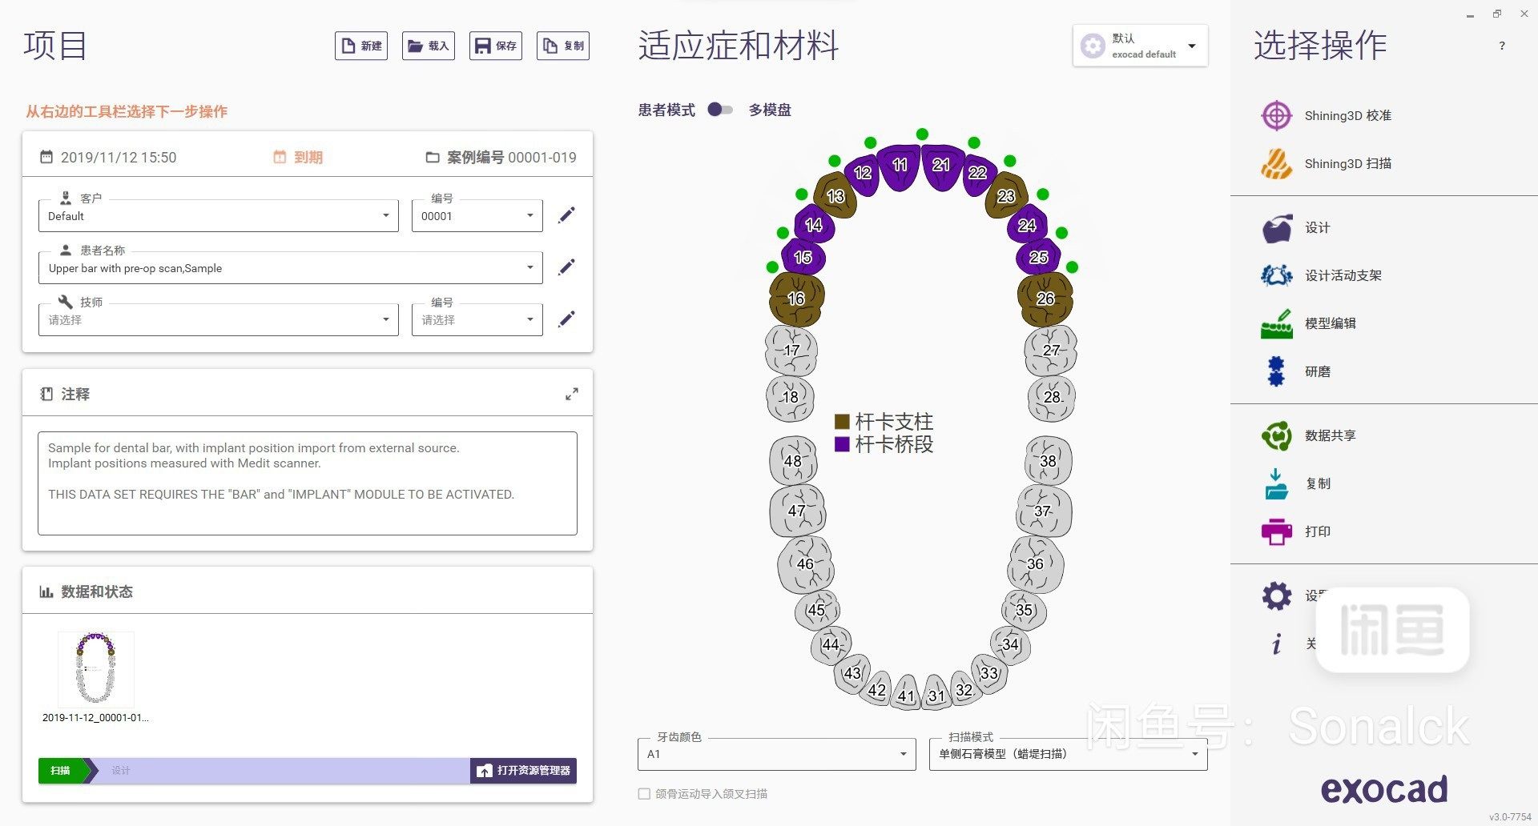The width and height of the screenshot is (1538, 826).
Task: Click the purple 杆卡桥段 legend swatch
Action: 842,444
